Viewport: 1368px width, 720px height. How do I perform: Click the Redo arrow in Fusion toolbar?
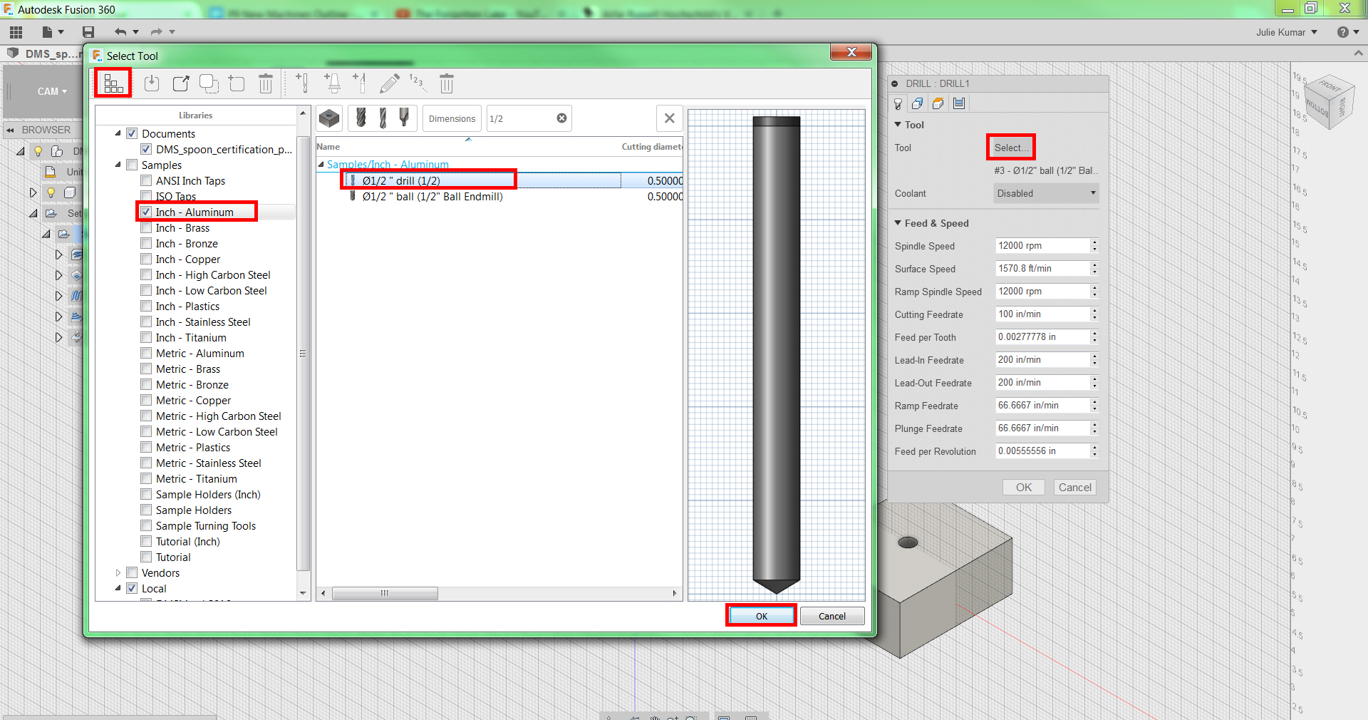(x=157, y=32)
